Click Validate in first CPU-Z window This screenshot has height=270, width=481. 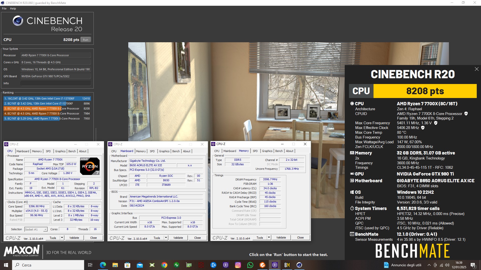point(74,238)
